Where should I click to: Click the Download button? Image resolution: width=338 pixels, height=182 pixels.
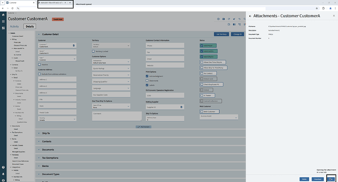(x=317, y=179)
